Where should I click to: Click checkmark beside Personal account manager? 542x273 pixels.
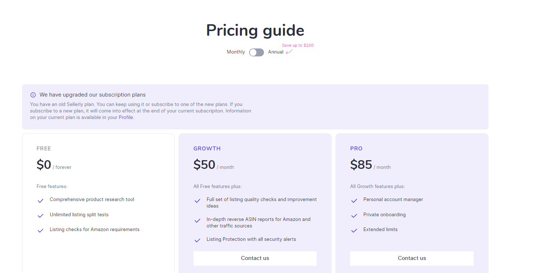[354, 201]
